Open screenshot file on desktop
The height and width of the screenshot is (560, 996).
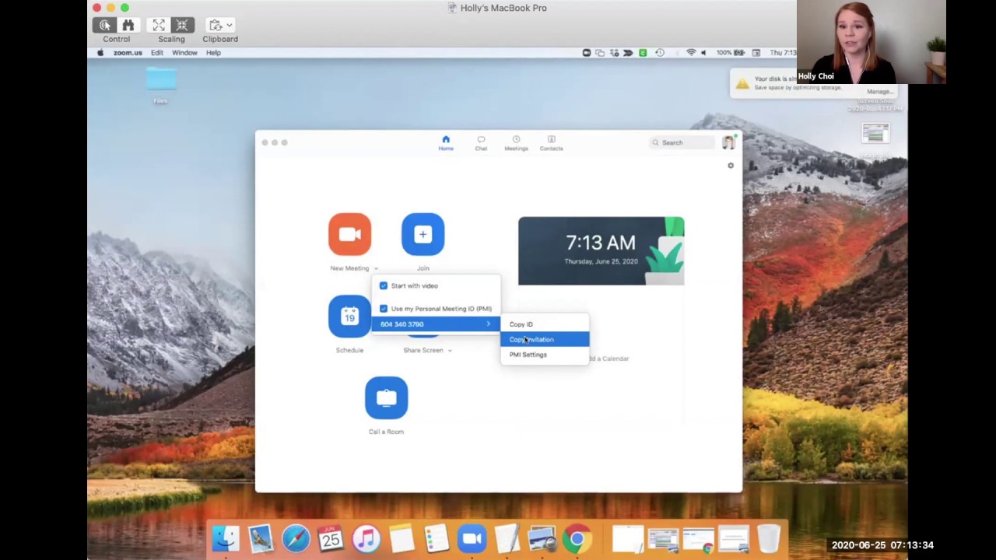[x=875, y=134]
